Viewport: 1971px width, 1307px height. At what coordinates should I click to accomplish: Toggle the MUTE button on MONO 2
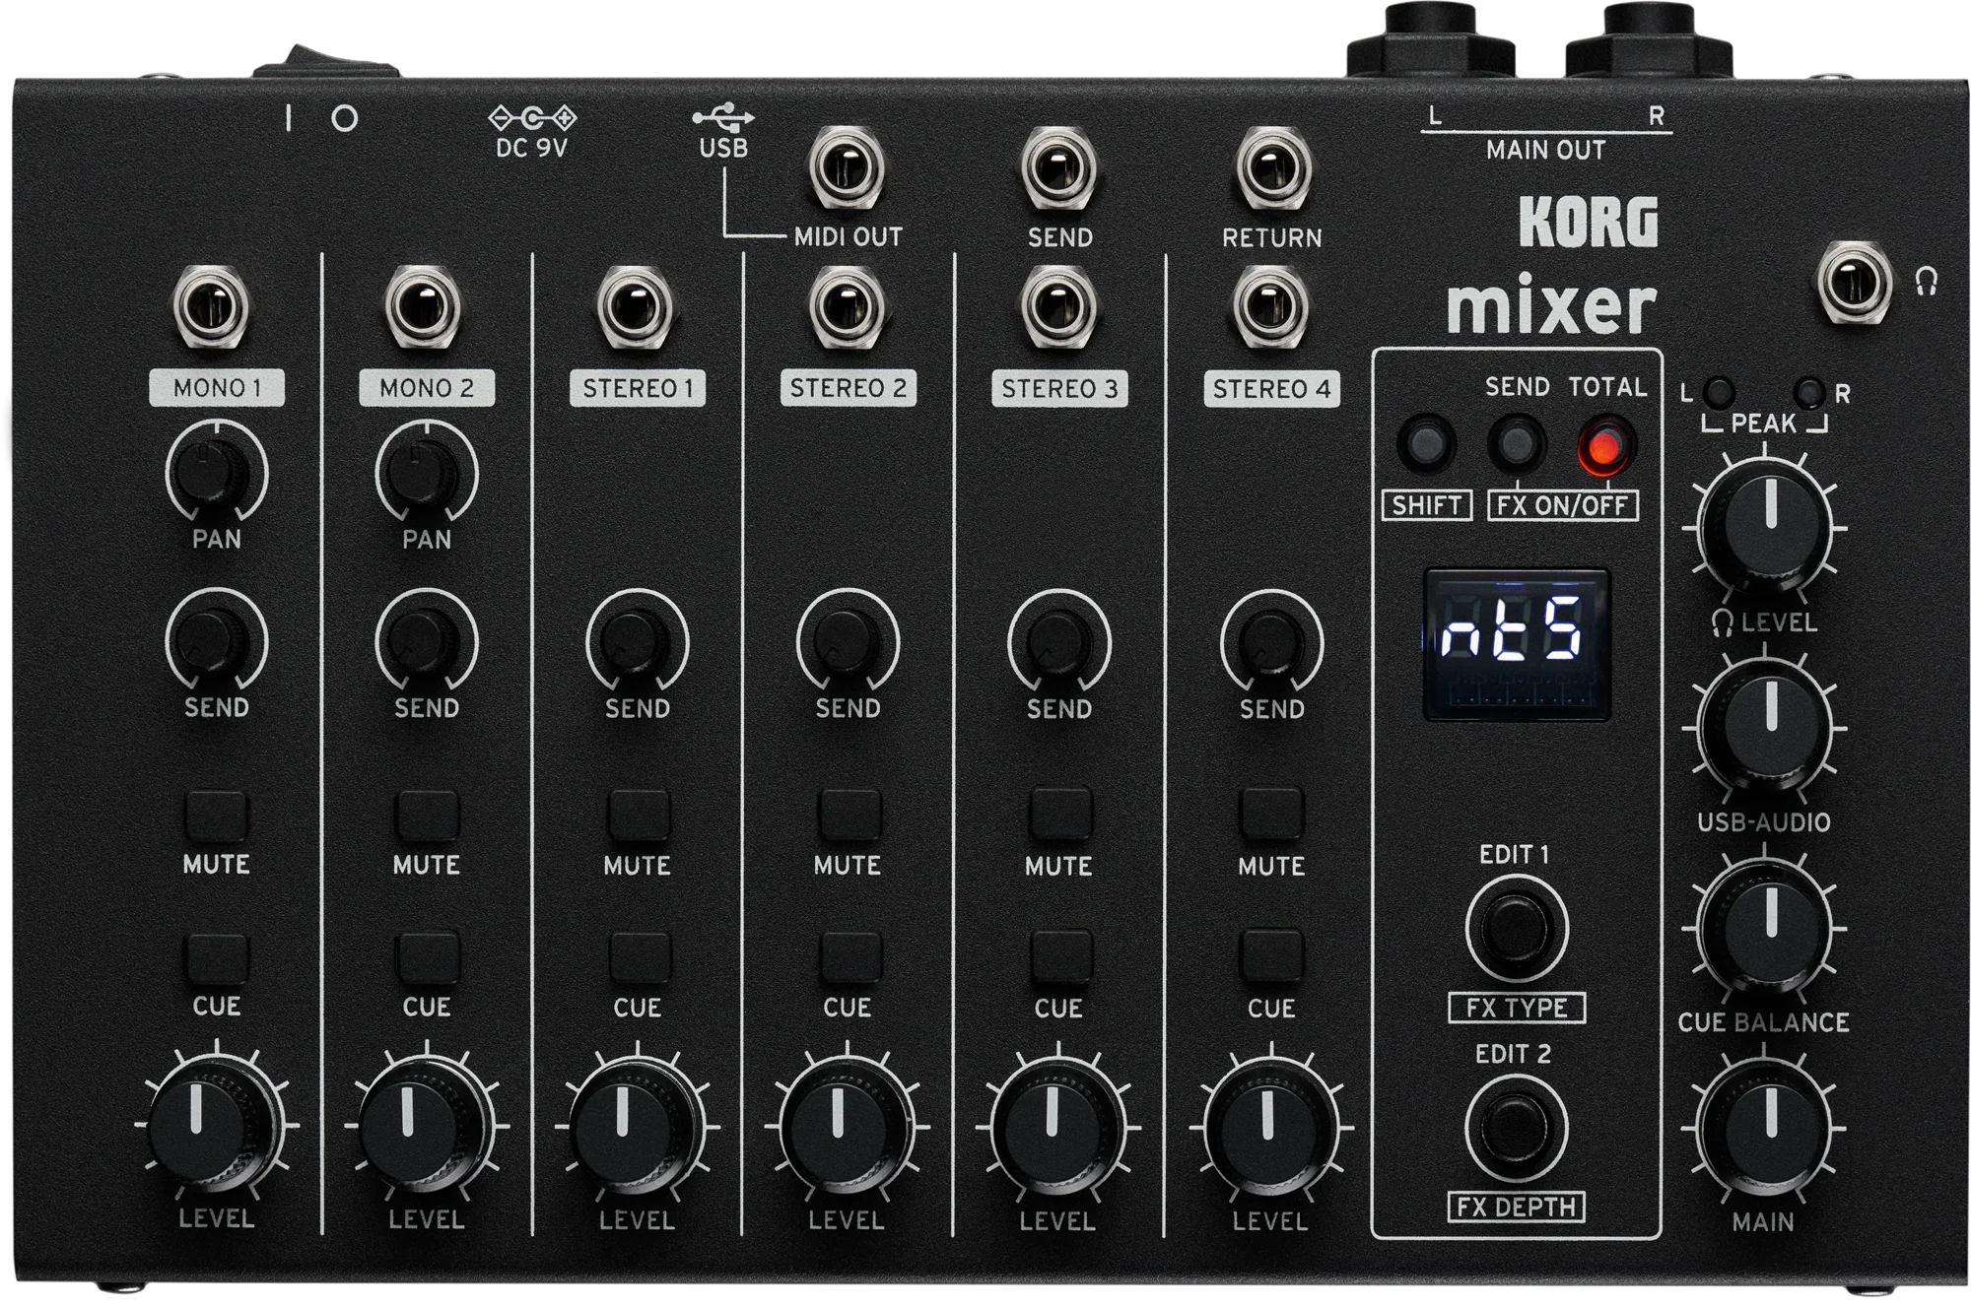(x=427, y=815)
